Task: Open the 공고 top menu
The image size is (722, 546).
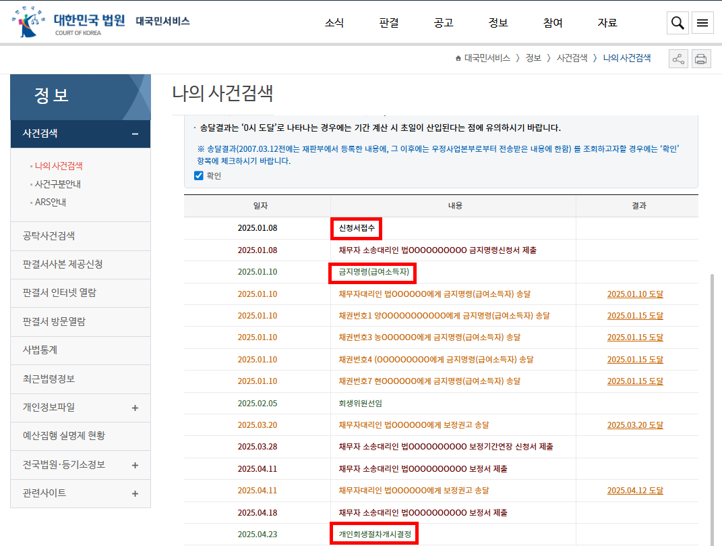Action: (444, 23)
